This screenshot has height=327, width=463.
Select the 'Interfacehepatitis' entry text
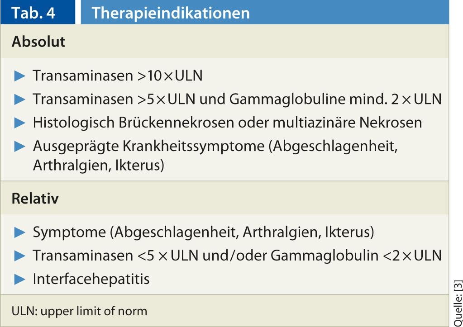(91, 279)
